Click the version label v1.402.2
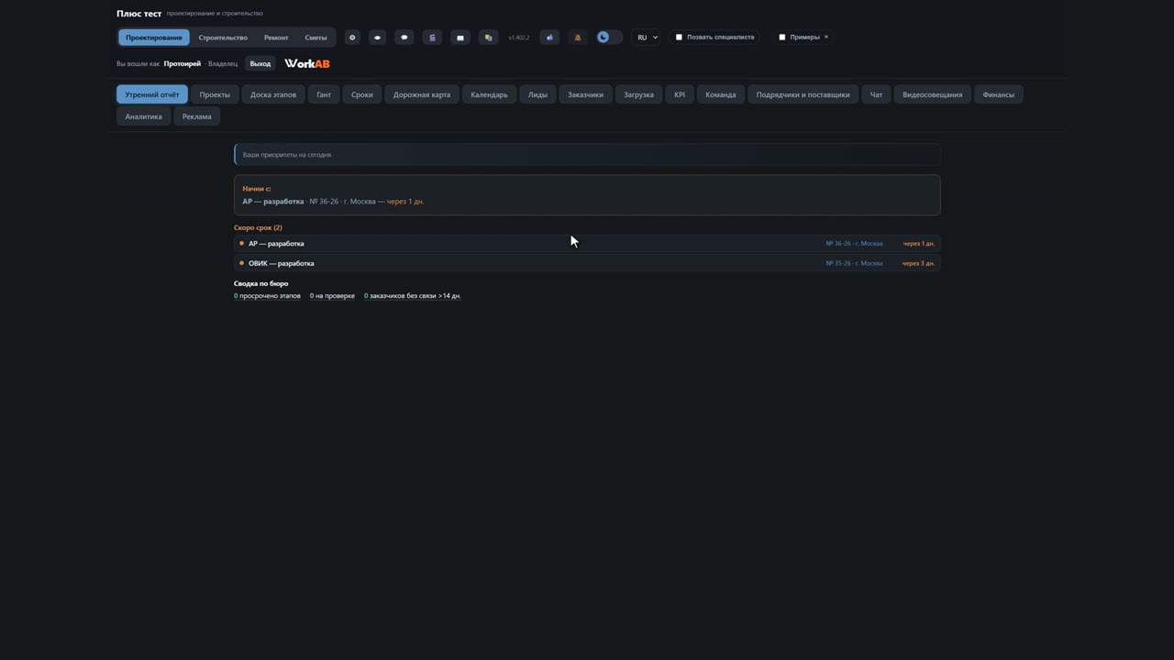This screenshot has width=1174, height=660. 519,38
